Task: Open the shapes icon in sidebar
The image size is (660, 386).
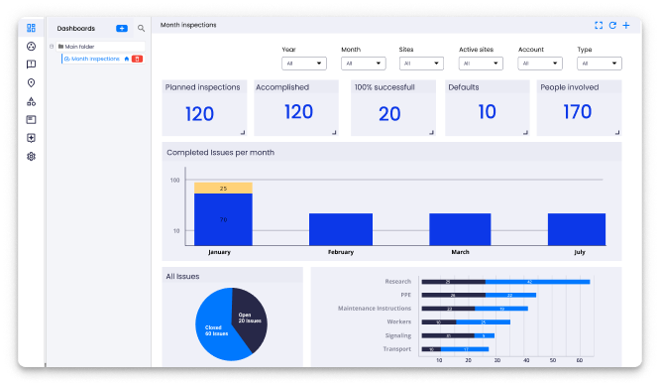Action: pyautogui.click(x=31, y=101)
